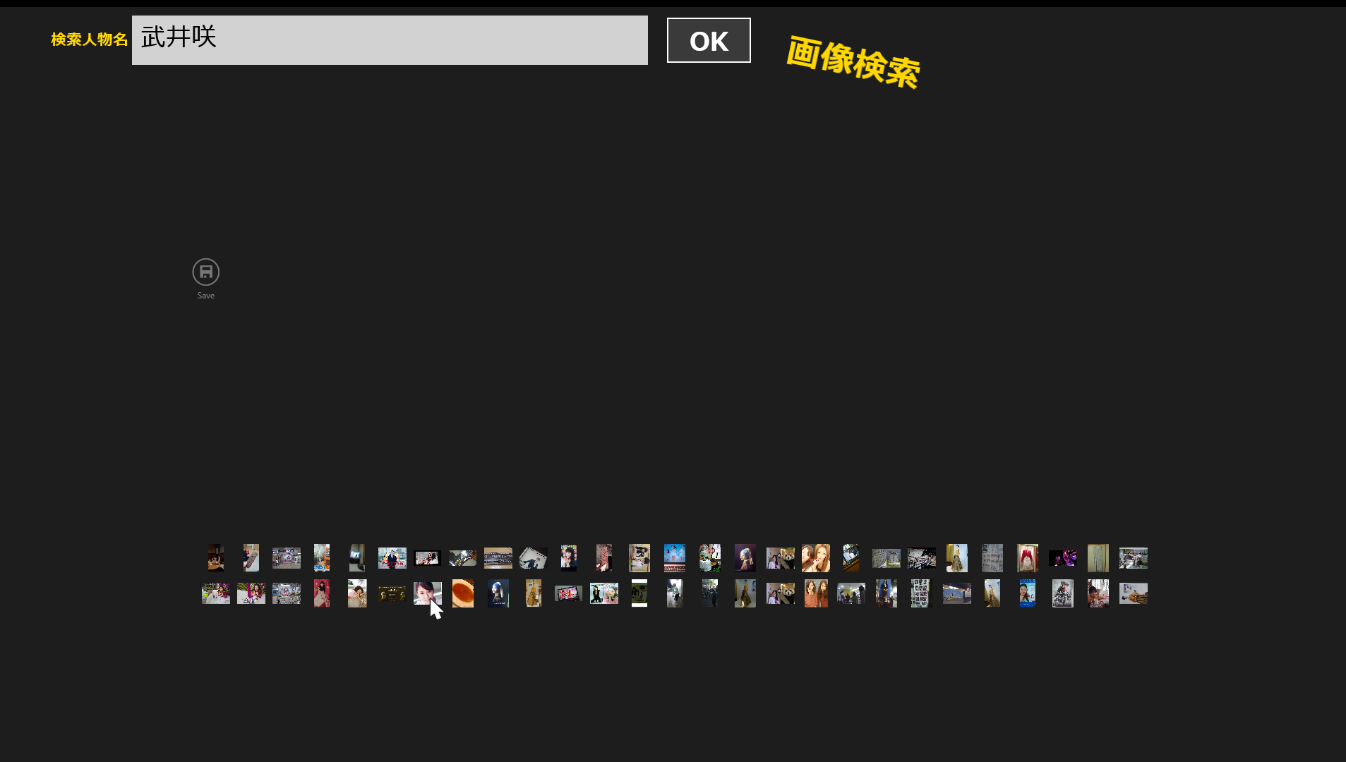Select the top-row red panda thumbnail
Image resolution: width=1346 pixels, height=762 pixels.
(781, 558)
